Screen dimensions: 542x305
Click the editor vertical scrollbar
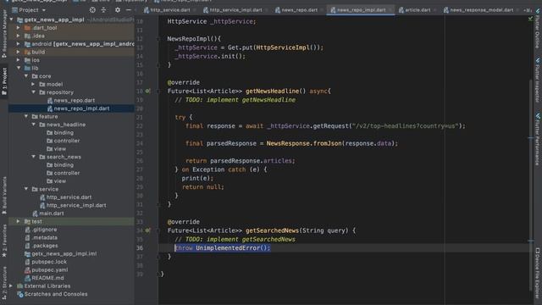(x=531, y=185)
